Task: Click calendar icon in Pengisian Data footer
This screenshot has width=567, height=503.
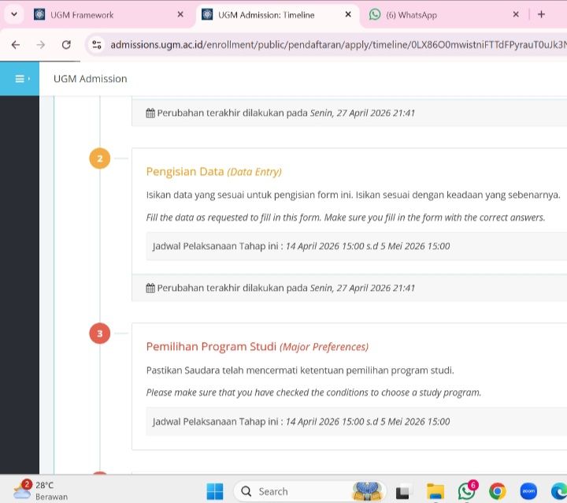Action: (150, 288)
